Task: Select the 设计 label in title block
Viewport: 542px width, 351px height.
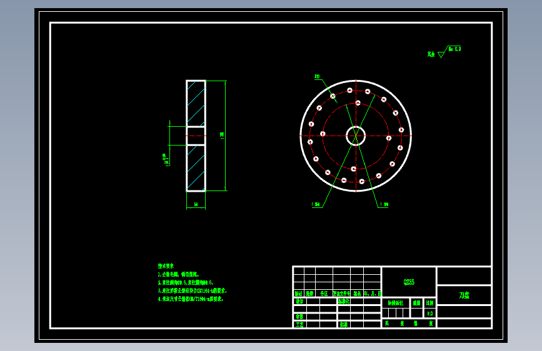Action: tap(299, 301)
